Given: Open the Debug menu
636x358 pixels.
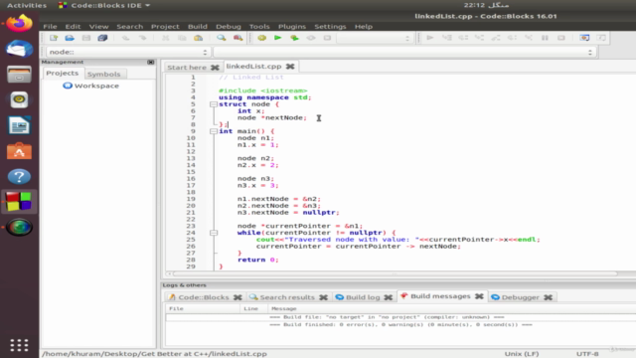Looking at the screenshot, I should (x=229, y=27).
